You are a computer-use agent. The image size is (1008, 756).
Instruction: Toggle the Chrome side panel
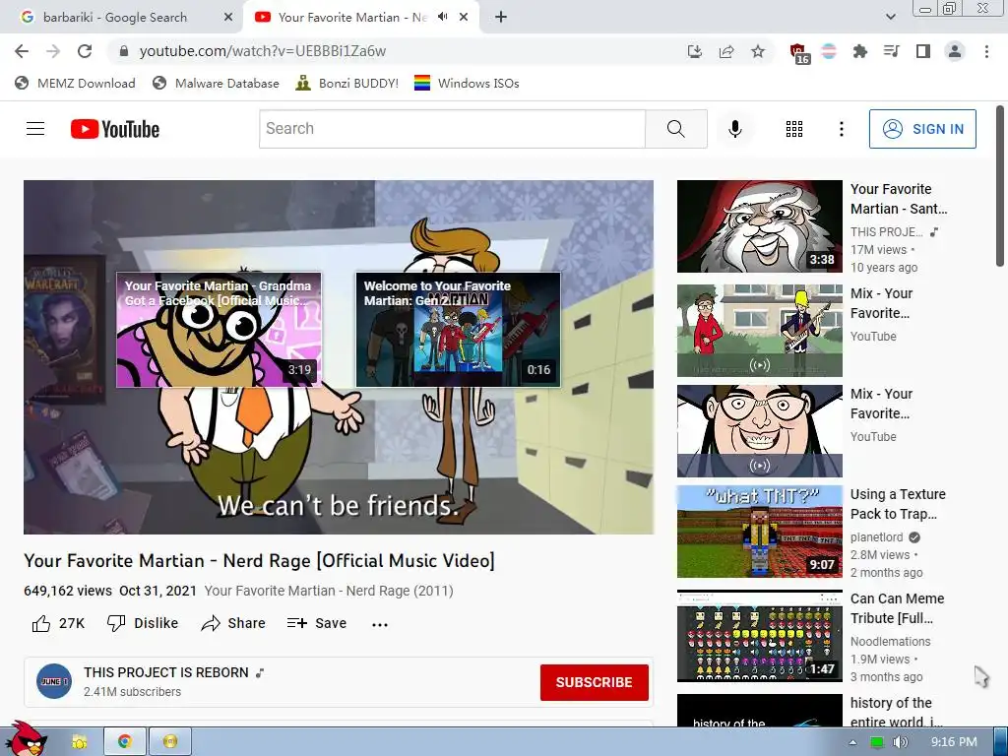click(x=923, y=51)
